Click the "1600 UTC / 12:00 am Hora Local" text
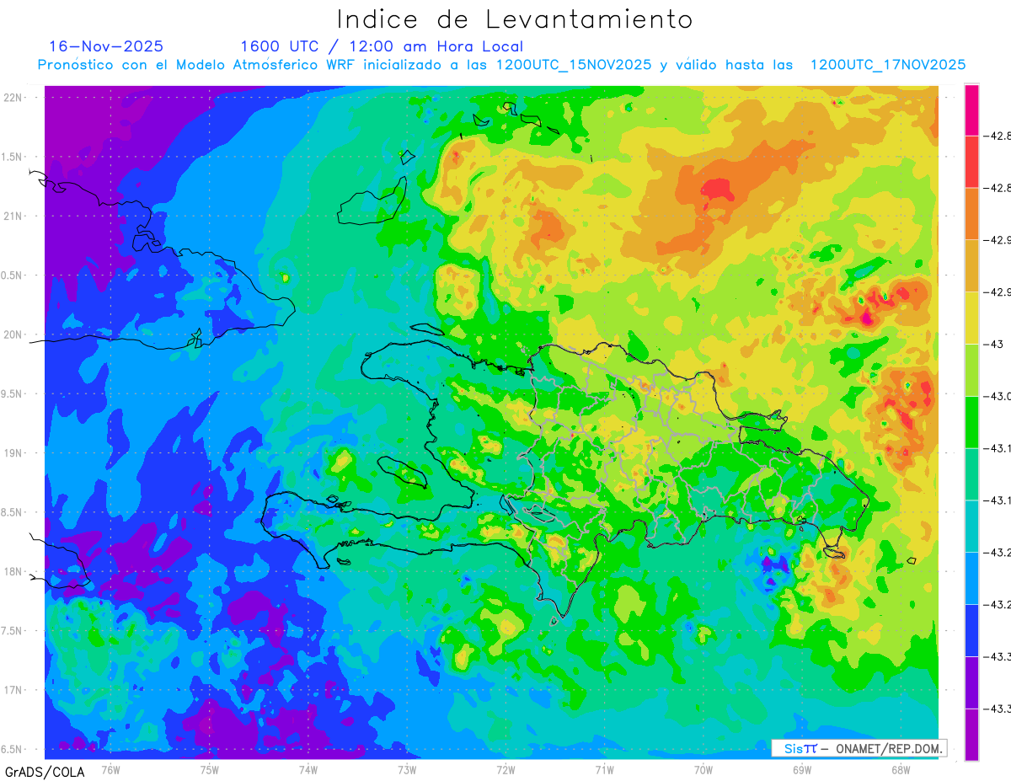The height and width of the screenshot is (781, 1011). pos(382,47)
